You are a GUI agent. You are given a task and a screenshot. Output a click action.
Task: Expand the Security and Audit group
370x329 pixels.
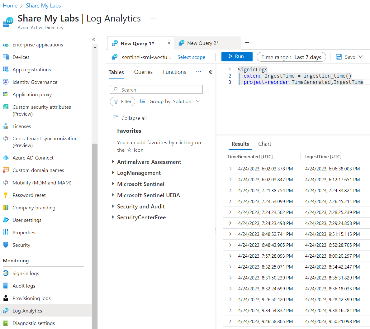click(113, 206)
